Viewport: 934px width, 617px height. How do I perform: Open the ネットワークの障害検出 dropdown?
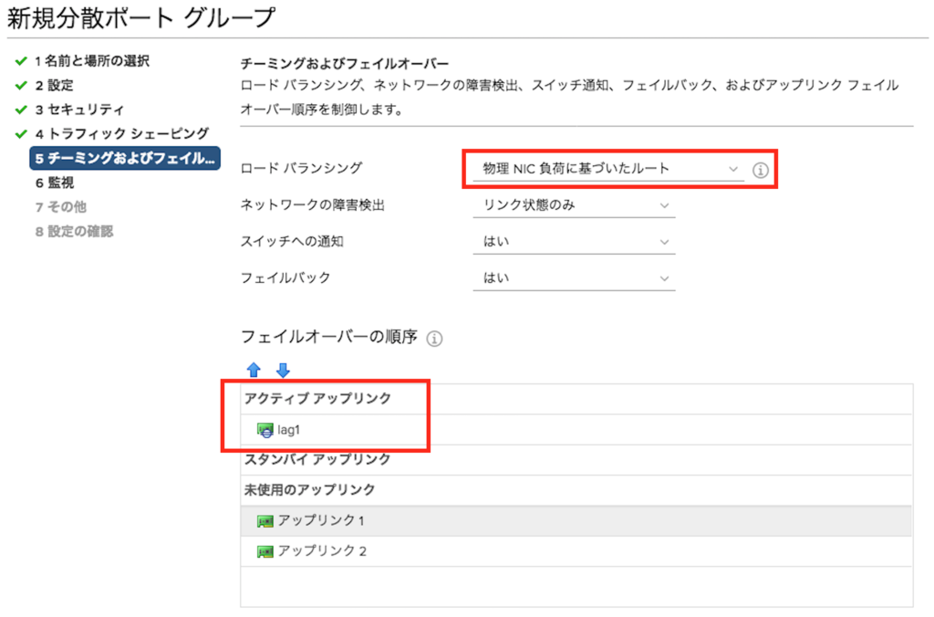pos(575,205)
